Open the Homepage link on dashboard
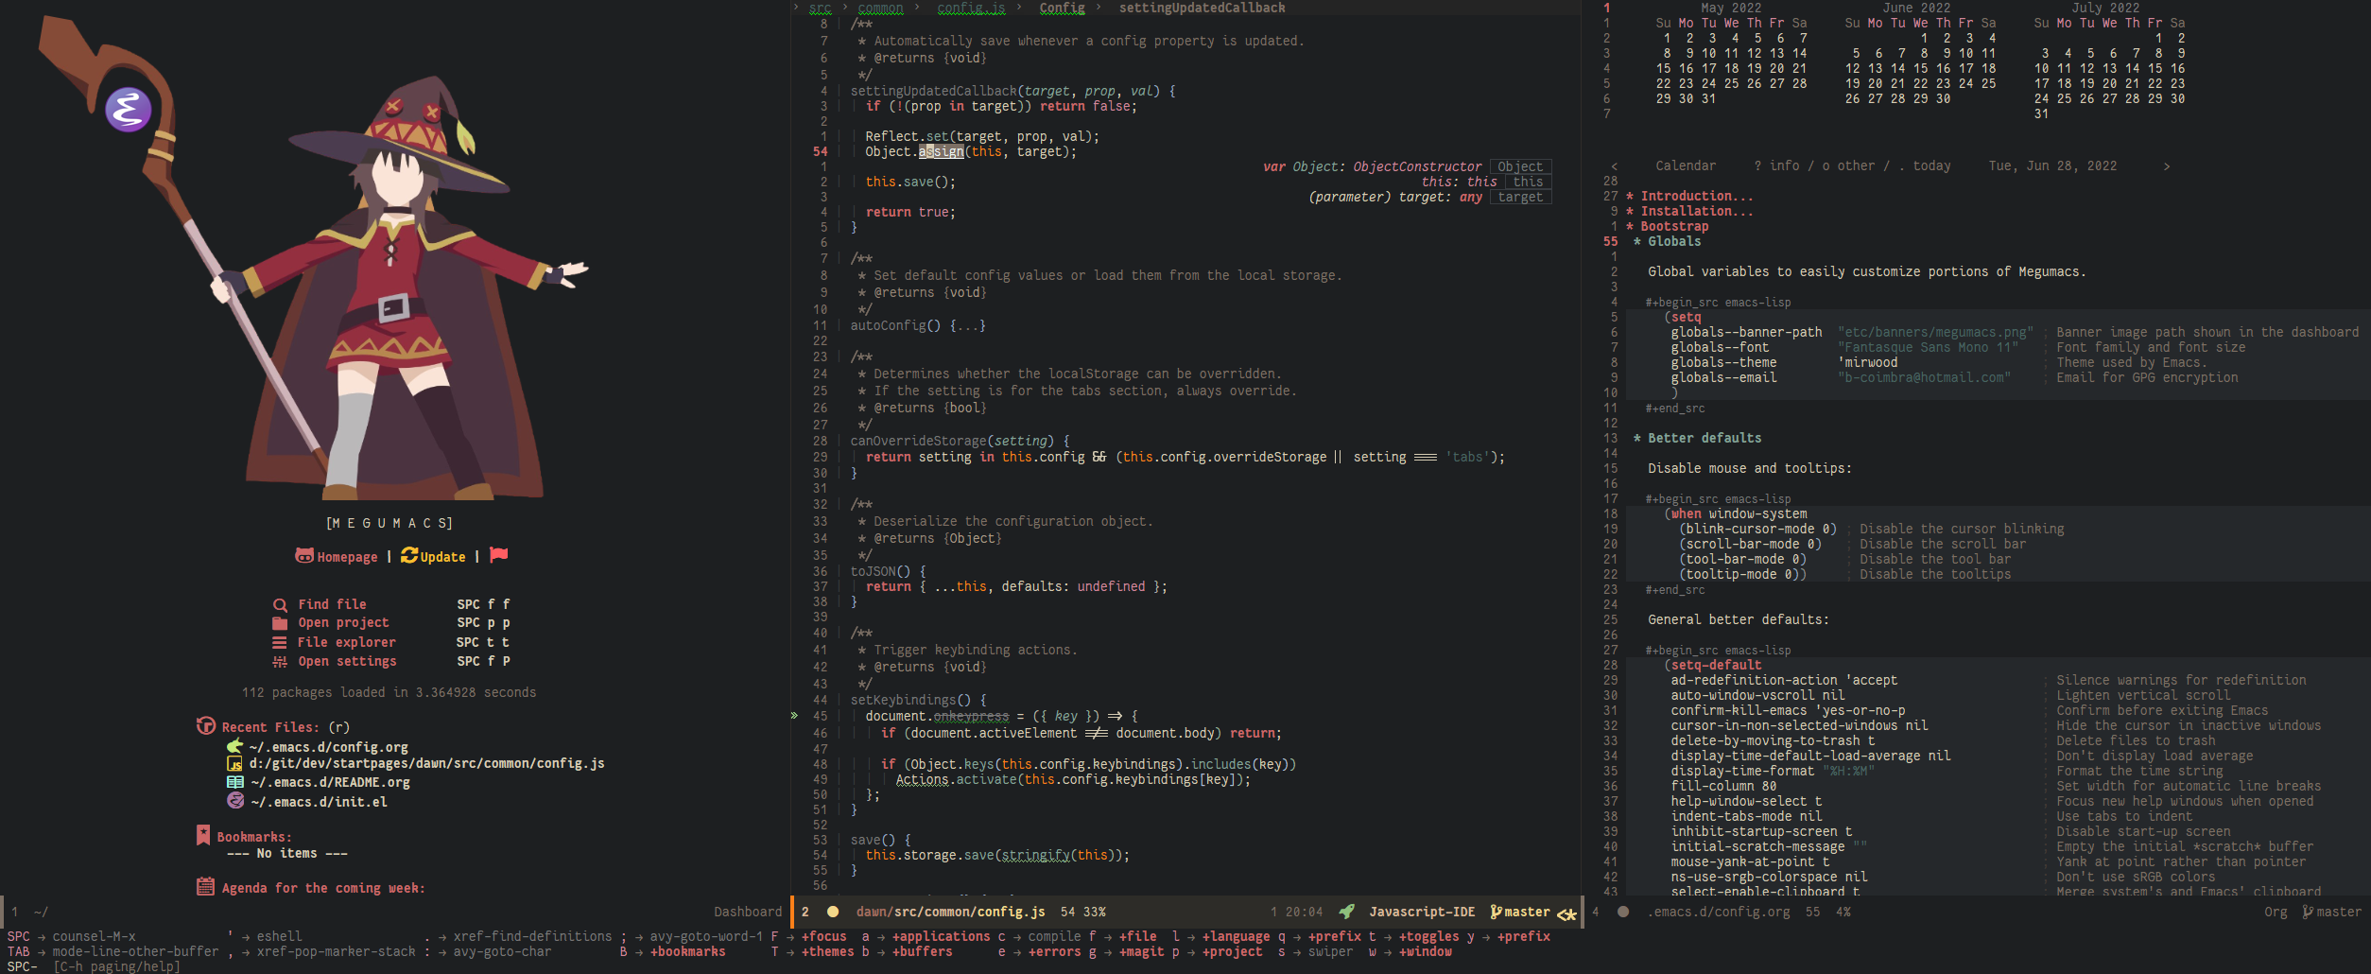 (347, 557)
